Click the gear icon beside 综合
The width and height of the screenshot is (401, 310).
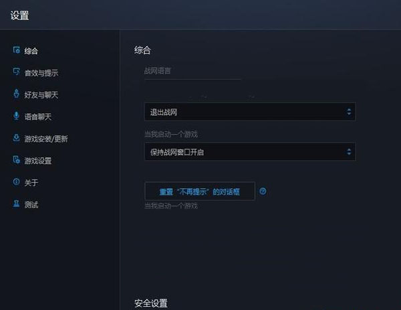16,50
